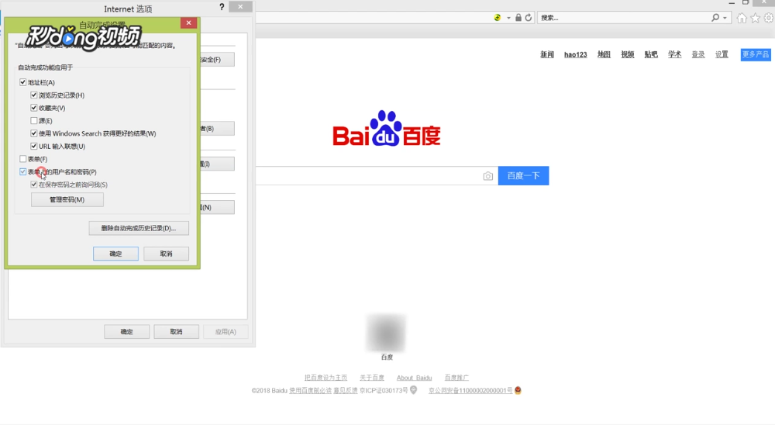Click the Baidu logo image
This screenshot has height=425, width=775.
(x=387, y=129)
